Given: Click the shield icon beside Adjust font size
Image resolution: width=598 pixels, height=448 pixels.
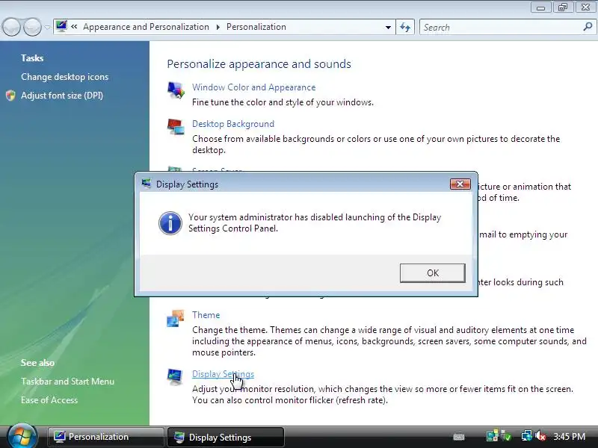Looking at the screenshot, I should [x=10, y=96].
